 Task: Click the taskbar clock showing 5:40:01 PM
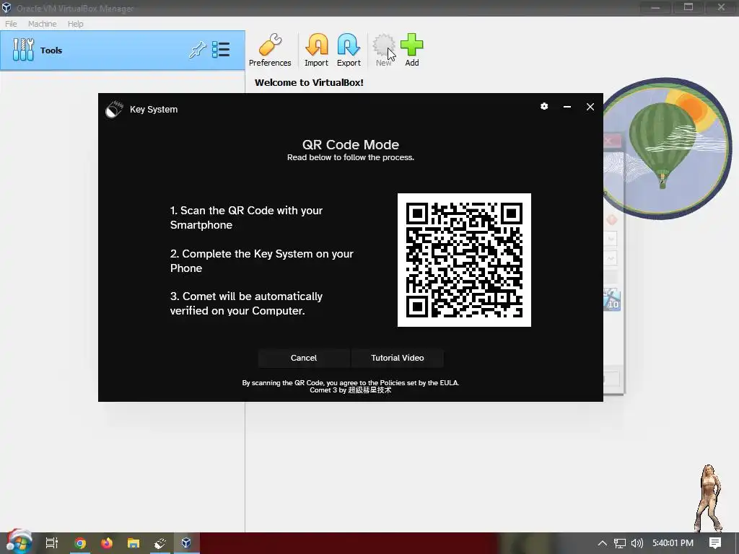[673, 543]
